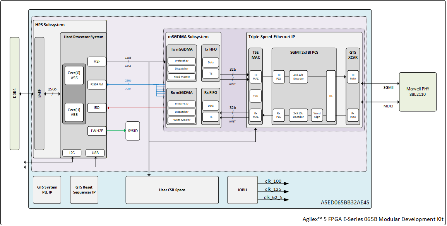Select the TS block in Tx FIFO
The height and width of the screenshot is (226, 447).
(211, 74)
